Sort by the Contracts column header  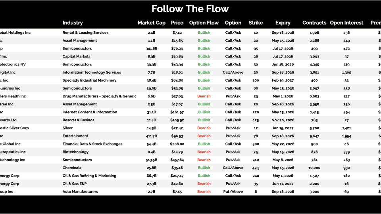tap(314, 23)
